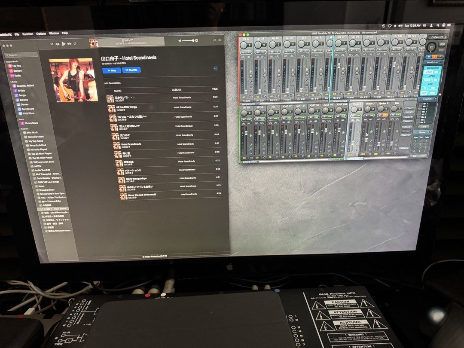Open the Options menu
Image resolution: width=464 pixels, height=348 pixels.
point(41,34)
